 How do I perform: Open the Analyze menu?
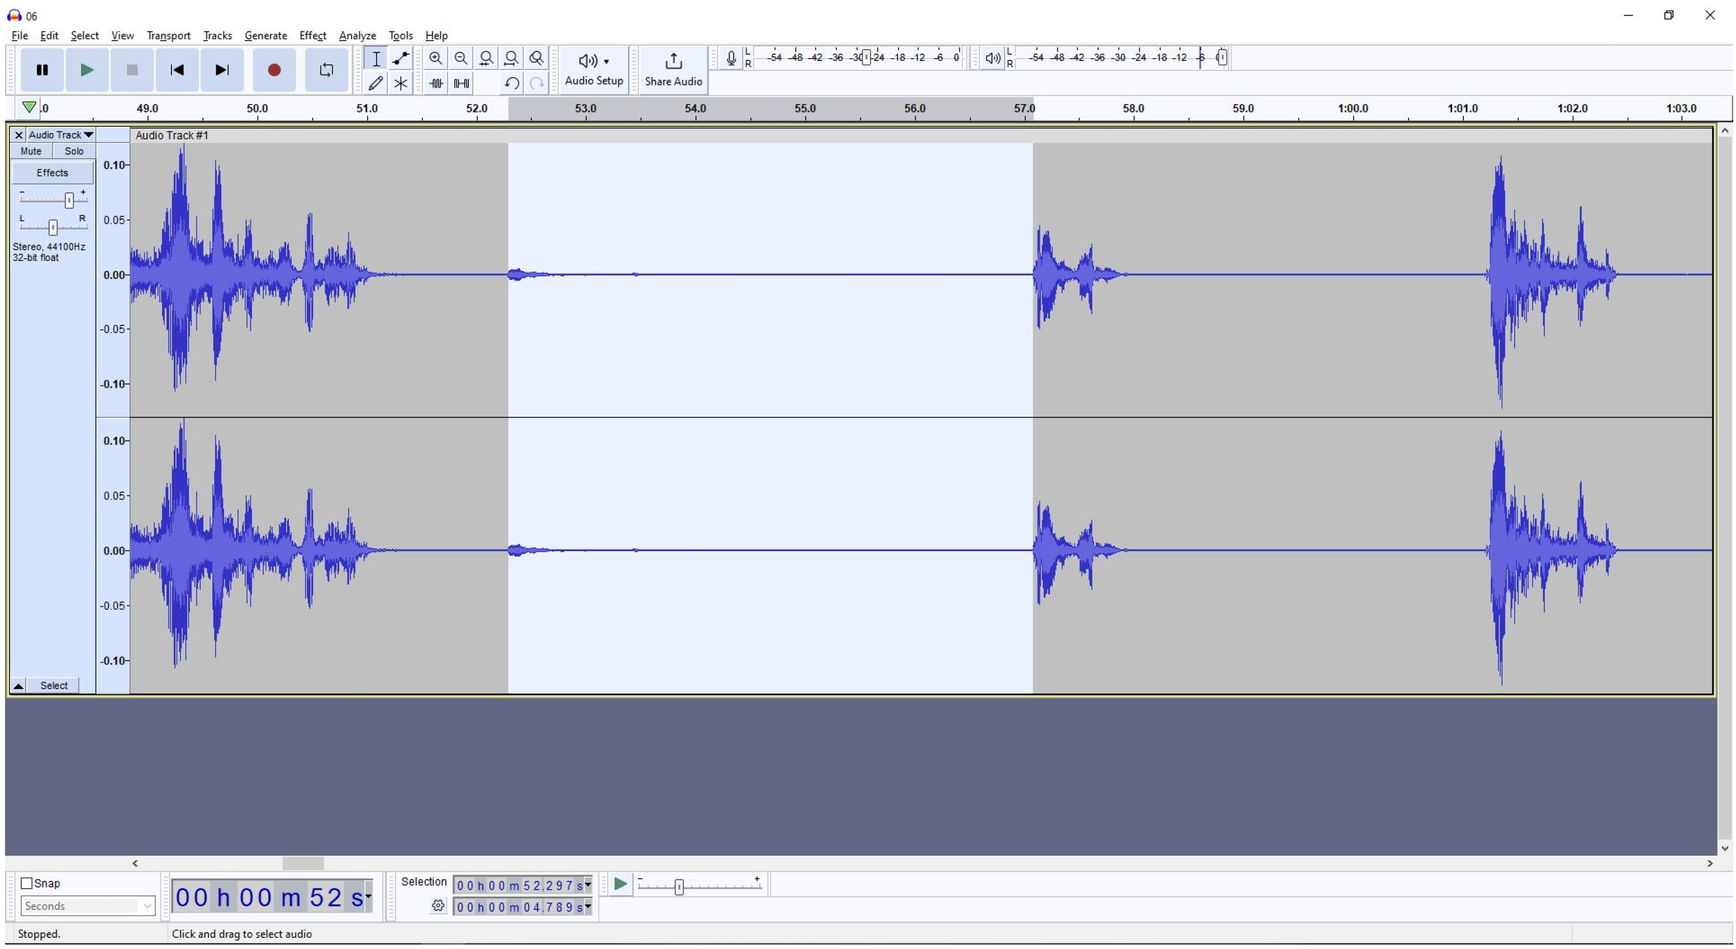pyautogui.click(x=357, y=36)
